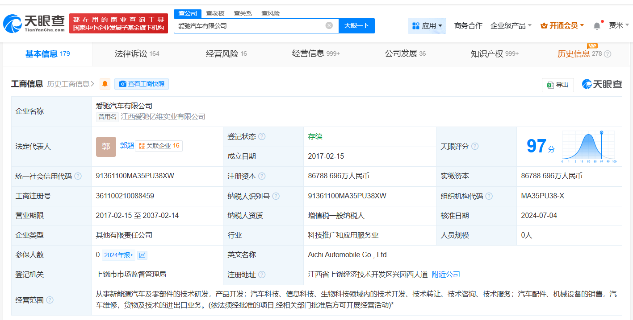This screenshot has height=320, width=633.
Task: Show help for 纳税人识别号
Action: coord(276,196)
